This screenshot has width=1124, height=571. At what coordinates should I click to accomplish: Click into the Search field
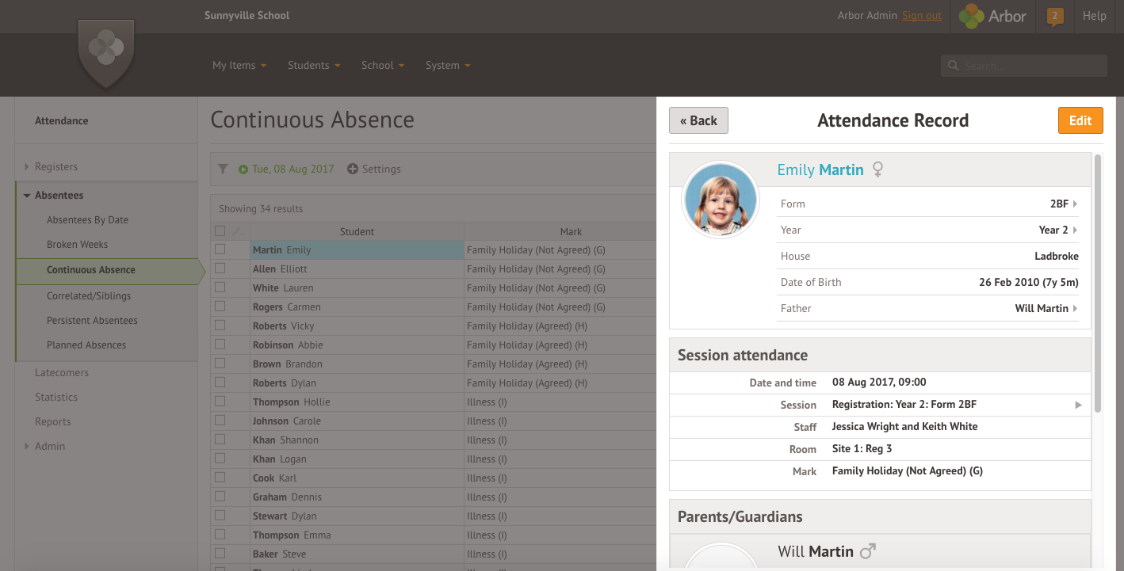(1024, 66)
